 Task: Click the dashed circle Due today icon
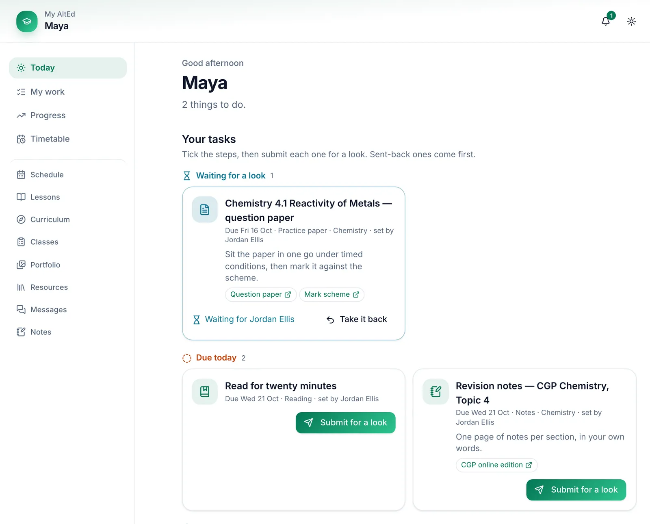[x=187, y=358]
